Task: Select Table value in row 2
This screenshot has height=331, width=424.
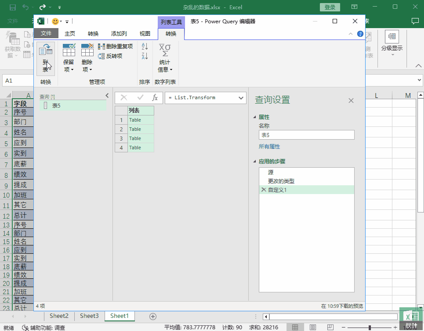Action: pyautogui.click(x=141, y=129)
